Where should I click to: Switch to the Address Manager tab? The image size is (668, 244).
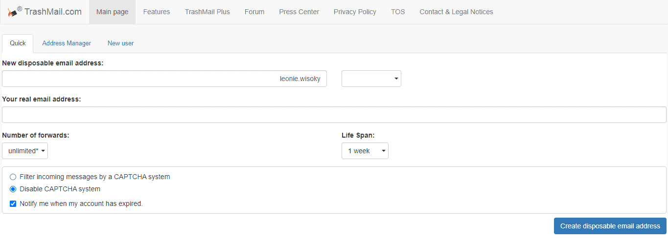pyautogui.click(x=67, y=43)
